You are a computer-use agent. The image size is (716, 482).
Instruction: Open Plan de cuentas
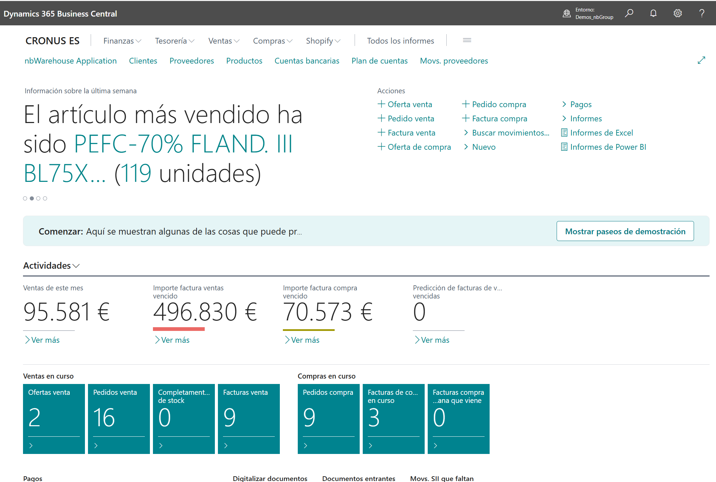coord(380,61)
